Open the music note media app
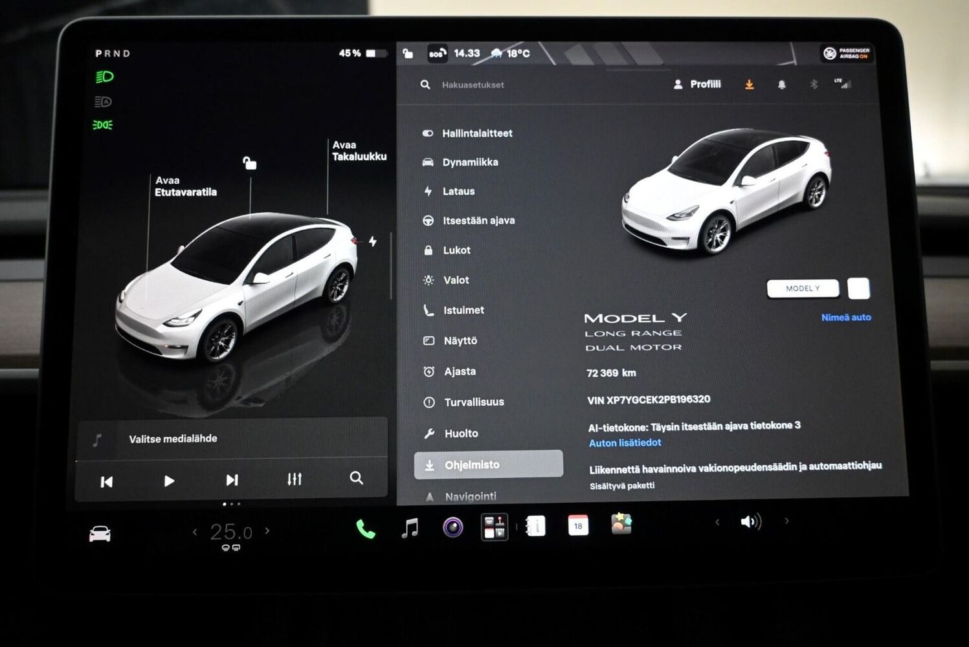Screen dimensions: 969x647 click(x=410, y=528)
